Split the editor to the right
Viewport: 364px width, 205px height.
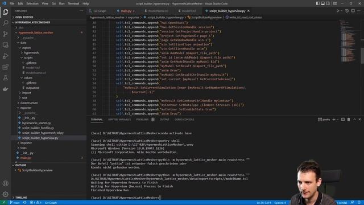click(353, 11)
